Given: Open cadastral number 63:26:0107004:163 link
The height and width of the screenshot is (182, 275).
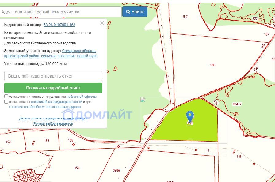Looking at the screenshot, I should (59, 25).
